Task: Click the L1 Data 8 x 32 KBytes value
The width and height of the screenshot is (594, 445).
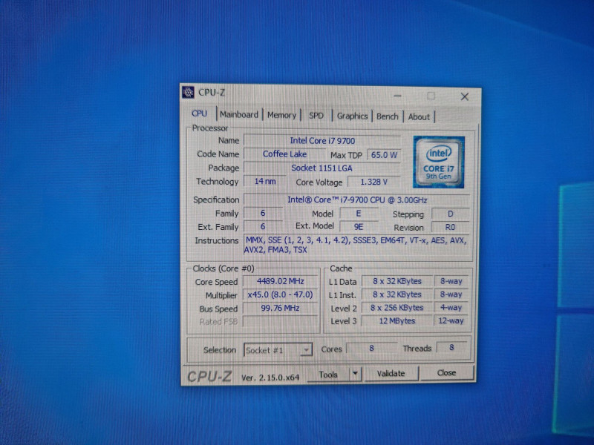Action: tap(397, 281)
